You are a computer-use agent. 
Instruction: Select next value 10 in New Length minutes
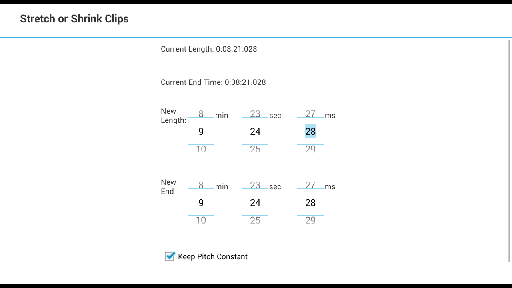click(201, 149)
